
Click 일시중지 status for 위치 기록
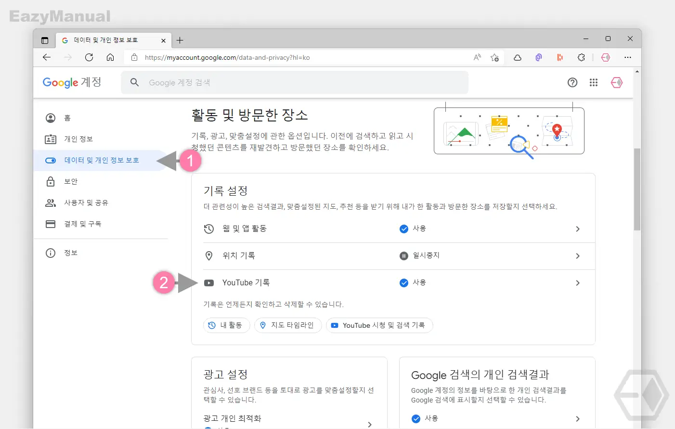[x=419, y=256]
